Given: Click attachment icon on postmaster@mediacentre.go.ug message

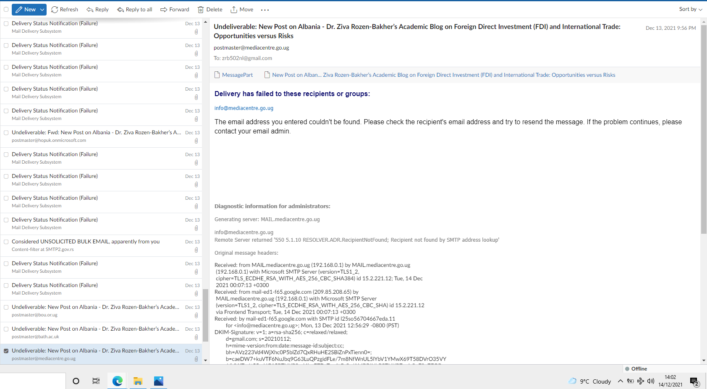Looking at the screenshot, I should click(196, 359).
